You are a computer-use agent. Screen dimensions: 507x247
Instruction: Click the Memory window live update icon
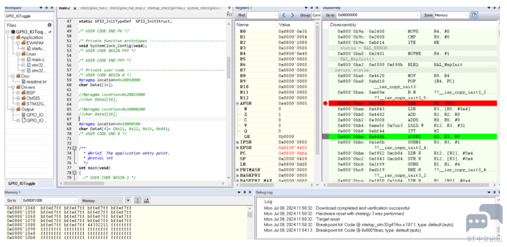point(137,201)
